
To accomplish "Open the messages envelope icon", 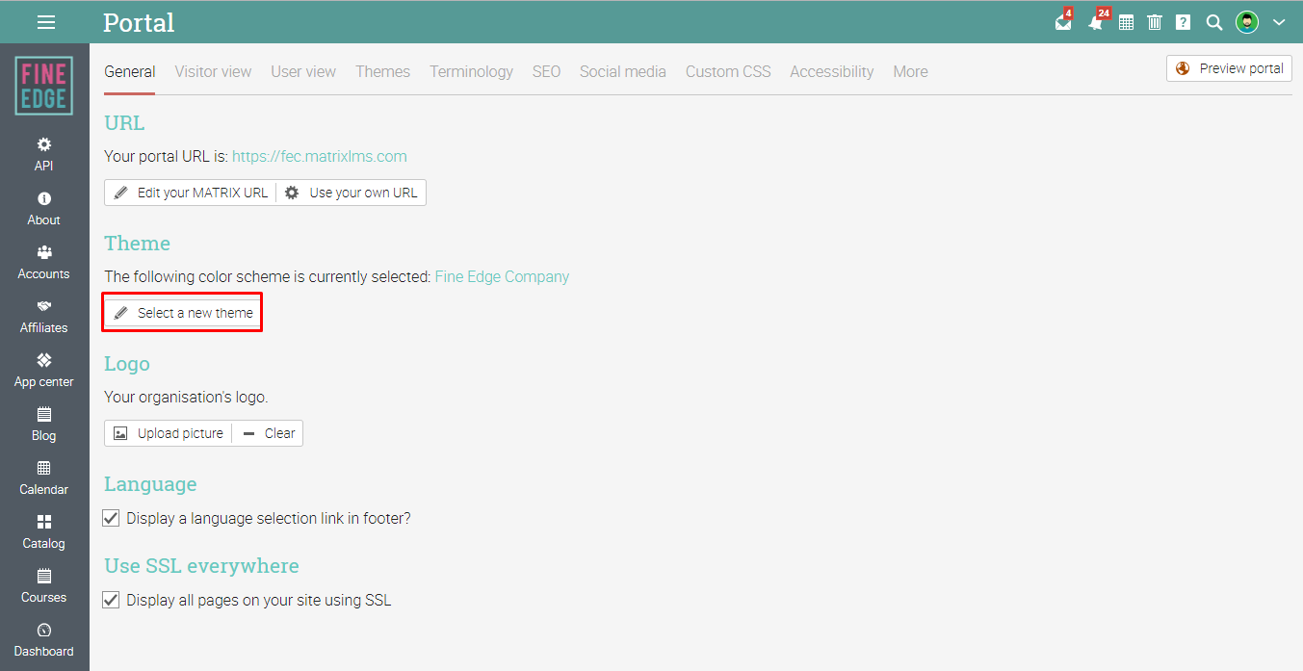I will [x=1063, y=22].
